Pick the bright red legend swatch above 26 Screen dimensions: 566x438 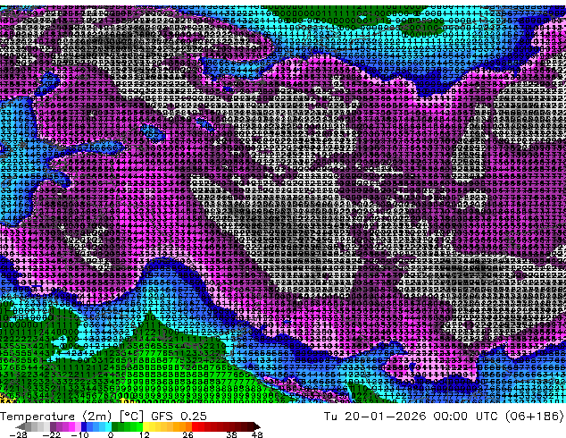pos(195,426)
